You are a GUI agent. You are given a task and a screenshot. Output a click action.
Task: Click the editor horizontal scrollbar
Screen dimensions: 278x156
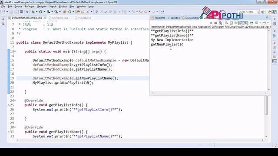[140, 140]
